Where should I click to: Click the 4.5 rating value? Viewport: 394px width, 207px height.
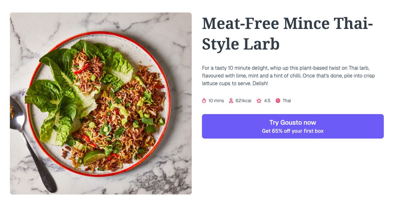coord(267,101)
